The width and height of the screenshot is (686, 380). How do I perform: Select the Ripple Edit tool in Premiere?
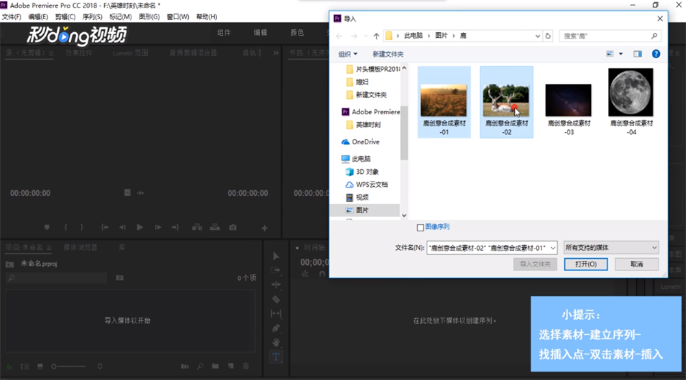tap(276, 285)
